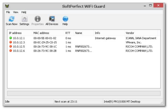Viewport: 168px width, 109px height.
Task: Select the 10.0.12.5 IP address cell
Action: point(19,46)
